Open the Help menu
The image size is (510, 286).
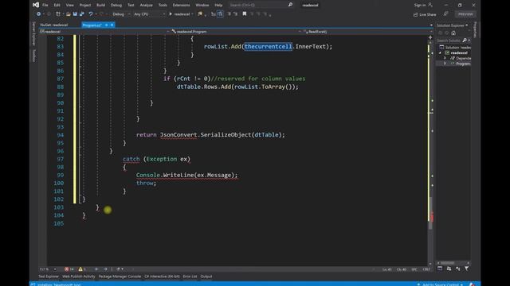(x=218, y=6)
